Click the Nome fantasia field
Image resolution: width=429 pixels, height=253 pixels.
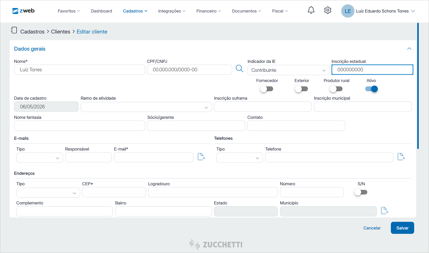(80, 126)
